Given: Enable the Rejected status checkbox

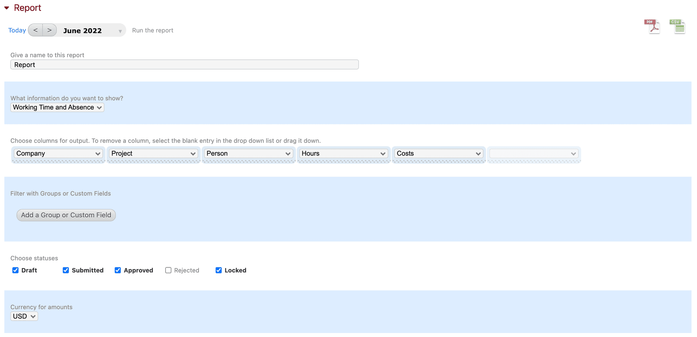Looking at the screenshot, I should click(x=168, y=270).
